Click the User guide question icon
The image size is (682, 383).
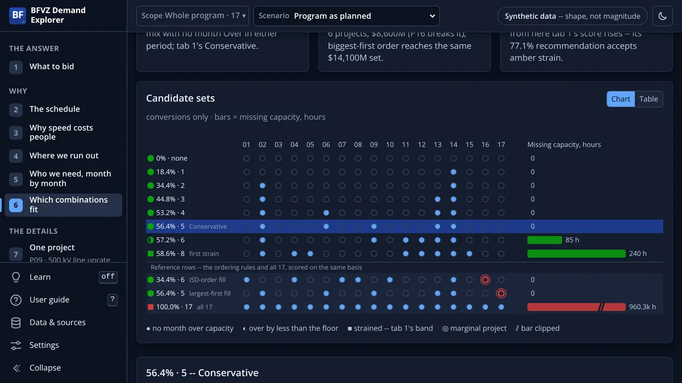16,300
